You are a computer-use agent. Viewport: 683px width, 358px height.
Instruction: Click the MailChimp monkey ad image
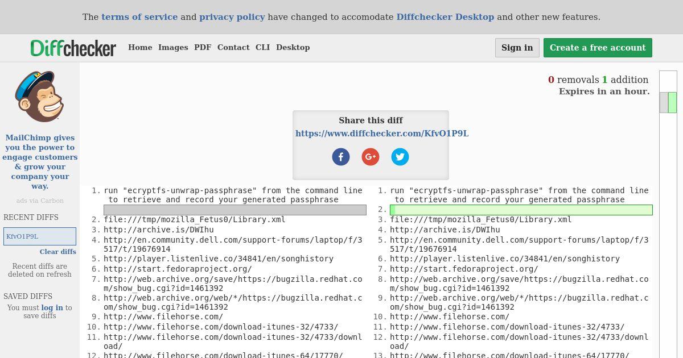(x=39, y=97)
